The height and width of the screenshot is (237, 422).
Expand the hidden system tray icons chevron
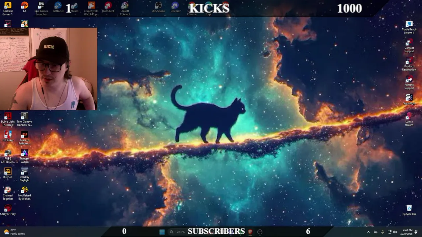click(x=368, y=232)
